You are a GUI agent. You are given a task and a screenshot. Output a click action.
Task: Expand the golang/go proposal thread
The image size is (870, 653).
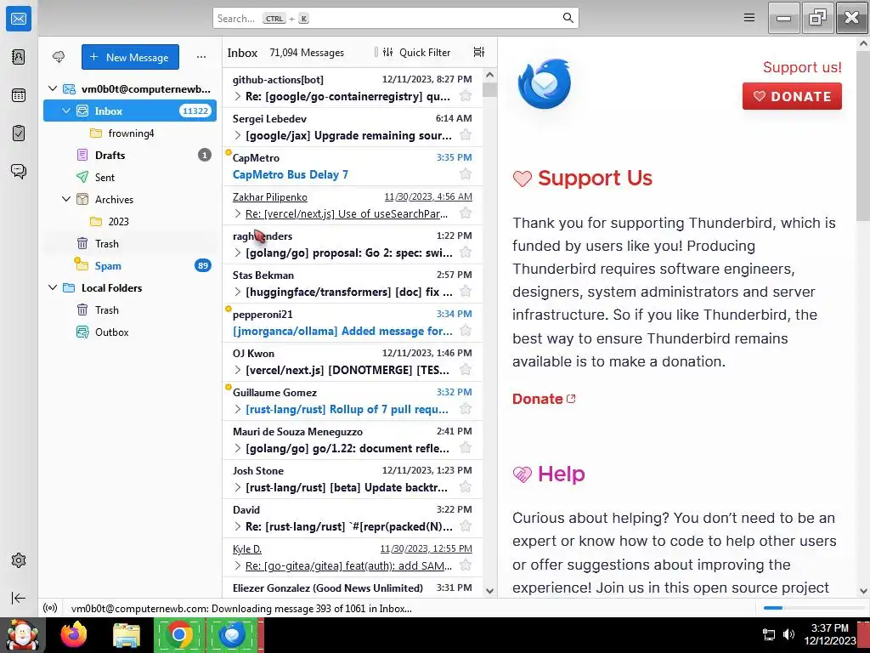[238, 253]
